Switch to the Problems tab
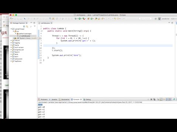 (x=43, y=99)
